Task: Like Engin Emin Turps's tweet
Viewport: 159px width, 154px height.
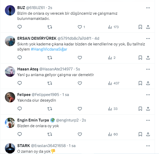Action: [80, 134]
